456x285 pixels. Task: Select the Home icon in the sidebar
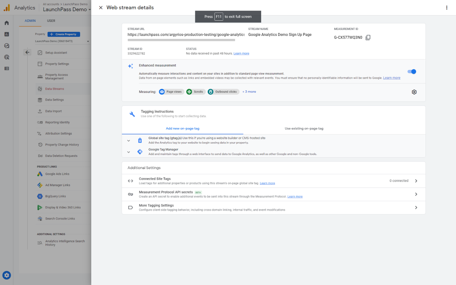click(7, 23)
